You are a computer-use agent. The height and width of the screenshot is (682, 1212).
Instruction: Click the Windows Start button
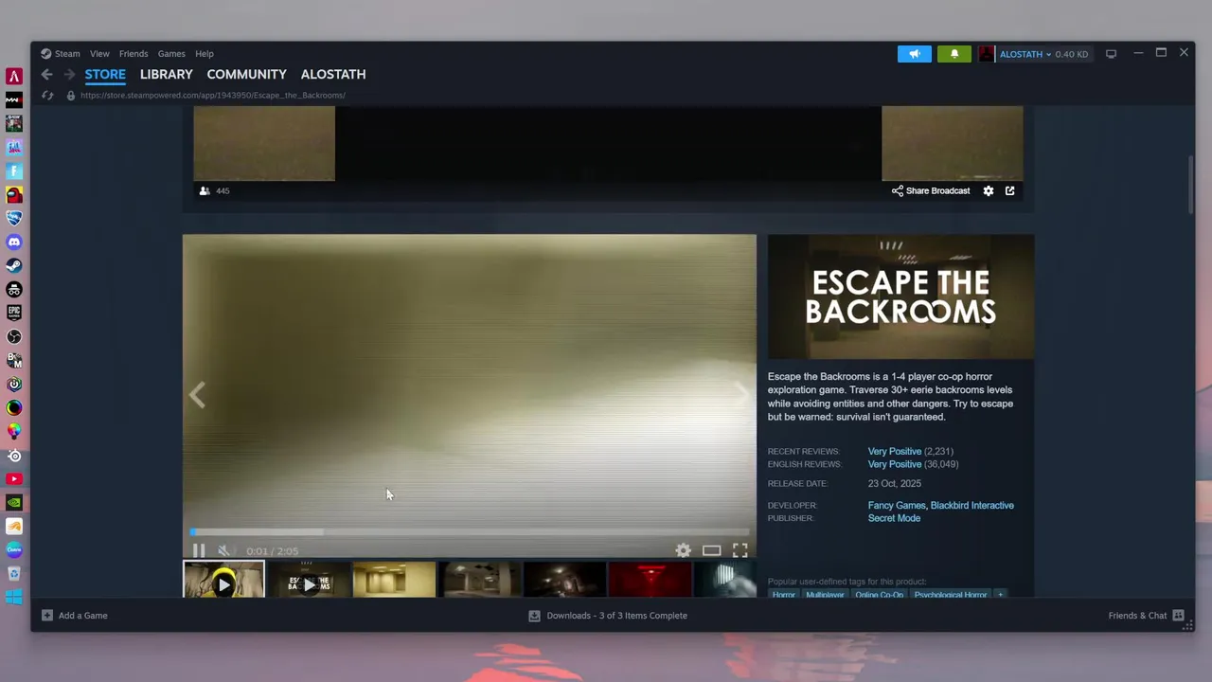14,597
